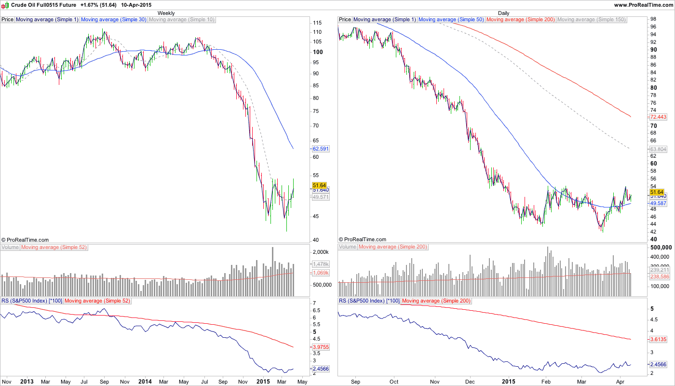Click the 2013 label on the Weekly time axis
675x386 pixels.
click(27, 381)
